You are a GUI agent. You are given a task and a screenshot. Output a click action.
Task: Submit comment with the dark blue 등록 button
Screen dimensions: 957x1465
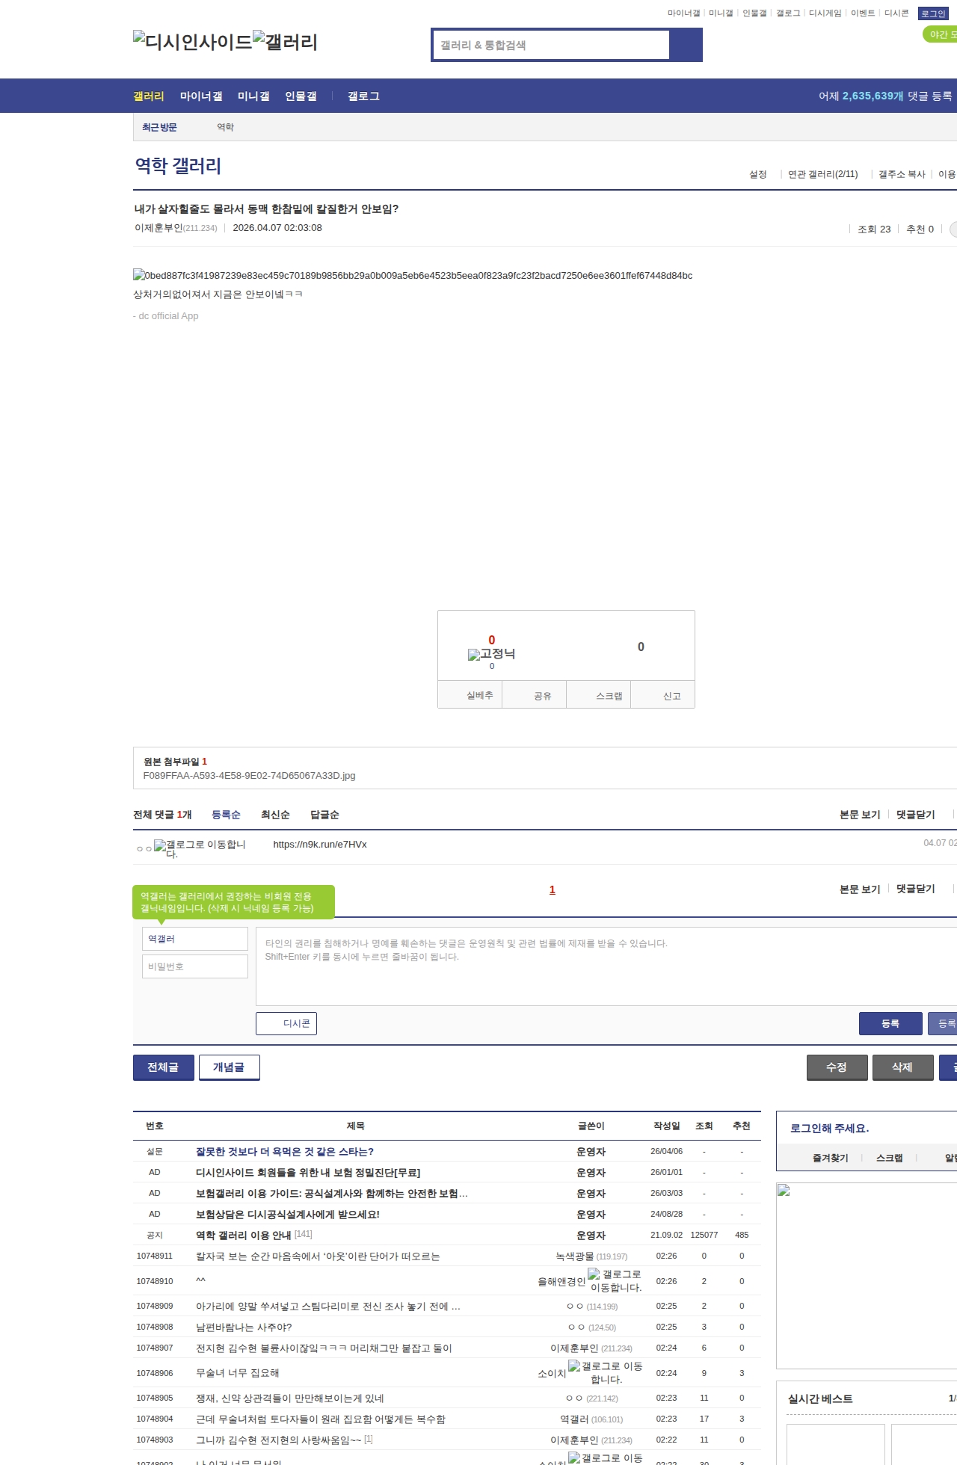pyautogui.click(x=890, y=1023)
